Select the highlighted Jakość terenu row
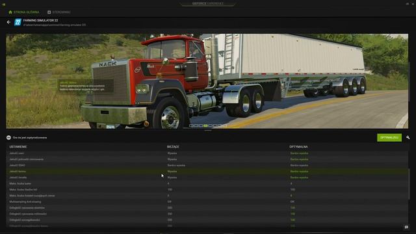The width and height of the screenshot is (416, 234). pyautogui.click(x=207, y=172)
